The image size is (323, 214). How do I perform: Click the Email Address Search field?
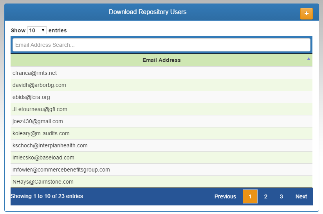(x=161, y=45)
